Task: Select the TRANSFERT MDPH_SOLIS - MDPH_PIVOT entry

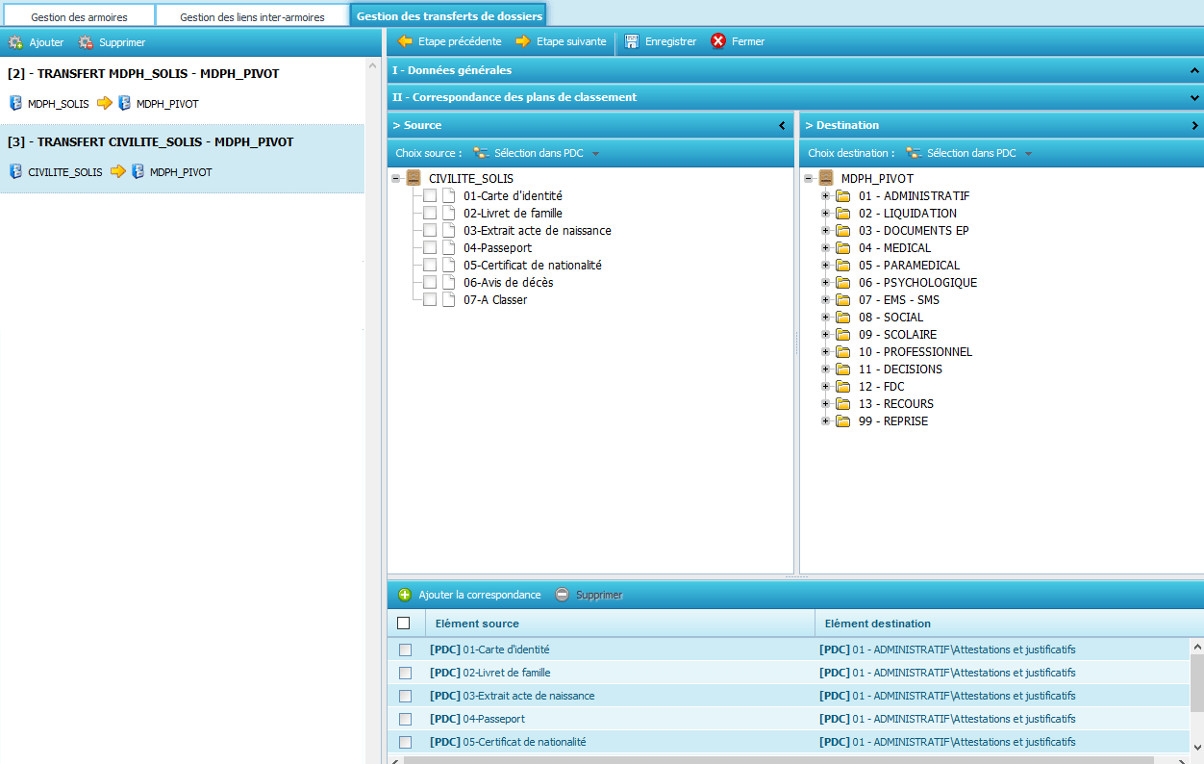Action: (x=143, y=74)
